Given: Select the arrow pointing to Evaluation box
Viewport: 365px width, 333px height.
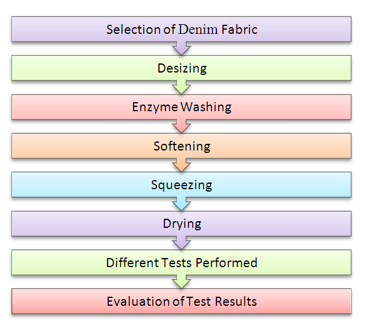Looking at the screenshot, I should (x=182, y=282).
